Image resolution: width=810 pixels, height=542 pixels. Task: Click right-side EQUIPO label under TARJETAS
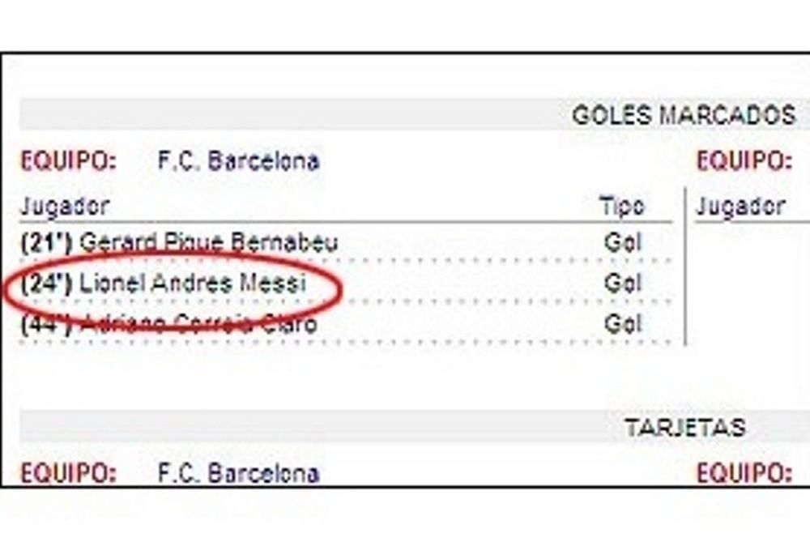[744, 473]
